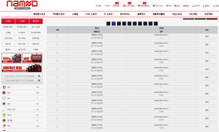Click the first sports search magnifier icon
The height and width of the screenshot is (132, 219).
tap(39, 76)
